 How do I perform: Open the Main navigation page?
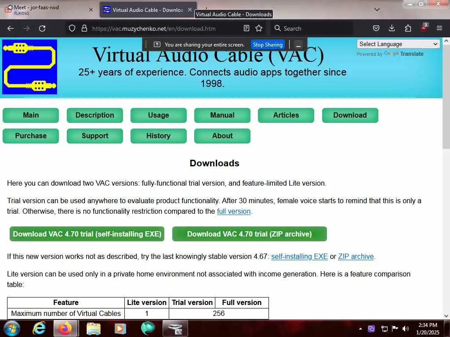(31, 115)
